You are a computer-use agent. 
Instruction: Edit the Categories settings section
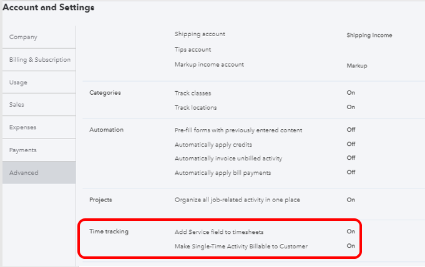105,93
